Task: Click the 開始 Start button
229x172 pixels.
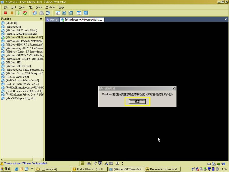Action: 6,169
